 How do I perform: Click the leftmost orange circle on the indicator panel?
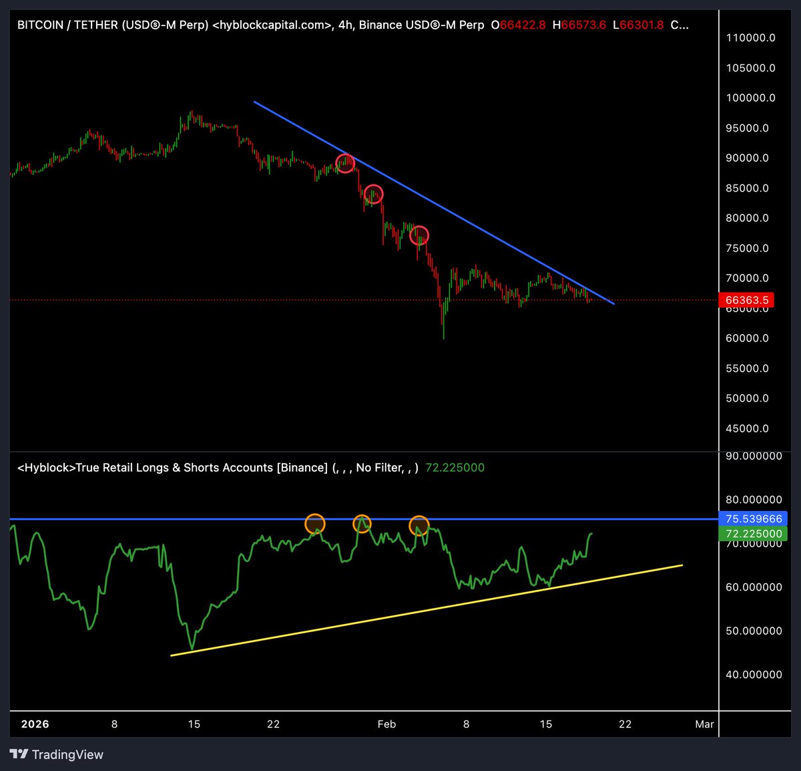pos(315,523)
